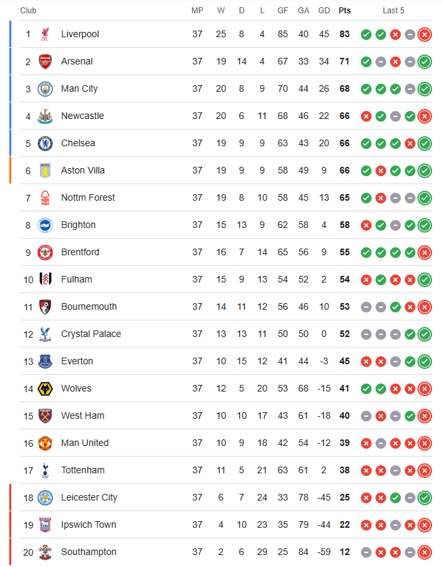Click the Arsenal club crest
442x567 pixels.
coord(45,61)
